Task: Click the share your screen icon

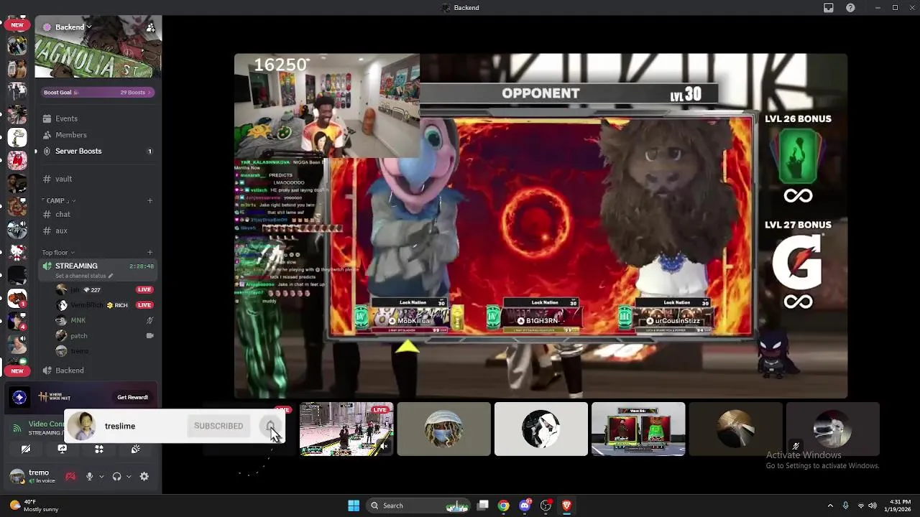Action: pyautogui.click(x=63, y=449)
